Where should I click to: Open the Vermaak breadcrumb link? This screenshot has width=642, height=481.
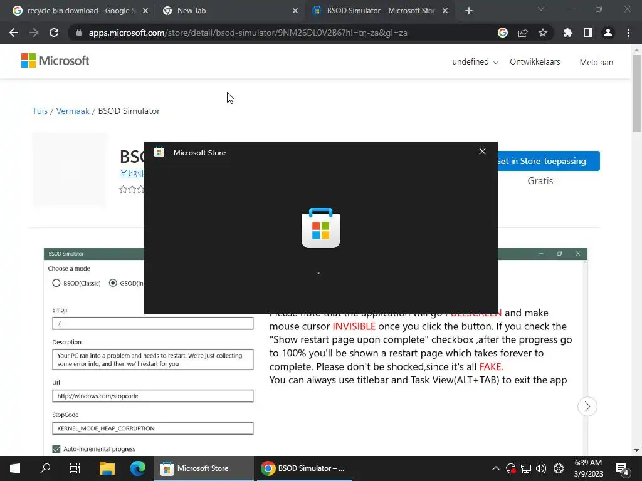pyautogui.click(x=73, y=111)
